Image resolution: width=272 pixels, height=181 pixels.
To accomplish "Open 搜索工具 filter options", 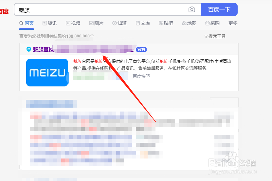I will point(215,36).
